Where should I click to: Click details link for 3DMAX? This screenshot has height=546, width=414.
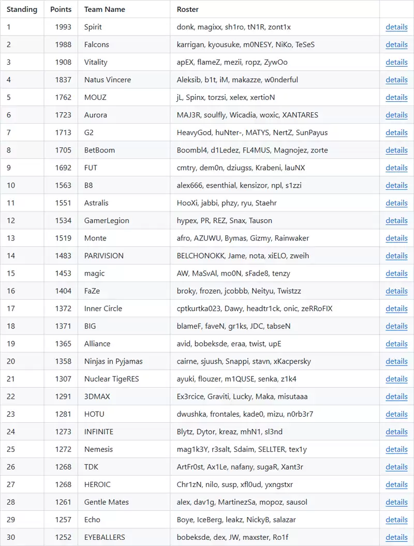tap(396, 397)
